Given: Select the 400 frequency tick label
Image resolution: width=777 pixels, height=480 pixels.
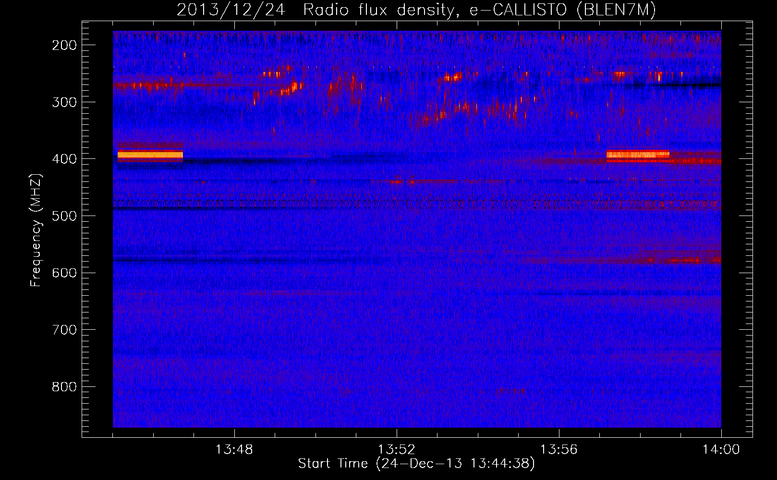Looking at the screenshot, I should 64,159.
